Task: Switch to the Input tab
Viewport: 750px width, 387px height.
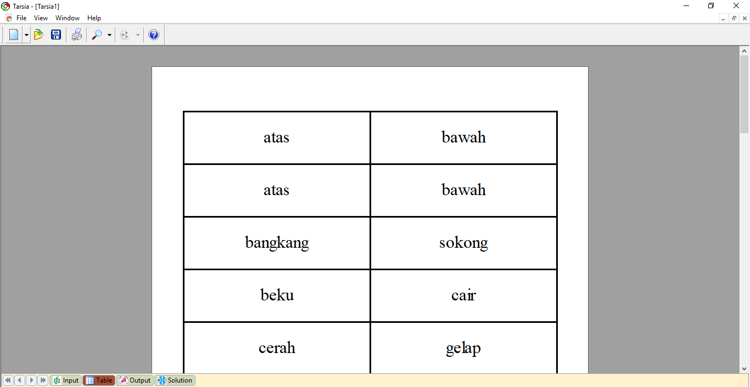Action: point(66,380)
